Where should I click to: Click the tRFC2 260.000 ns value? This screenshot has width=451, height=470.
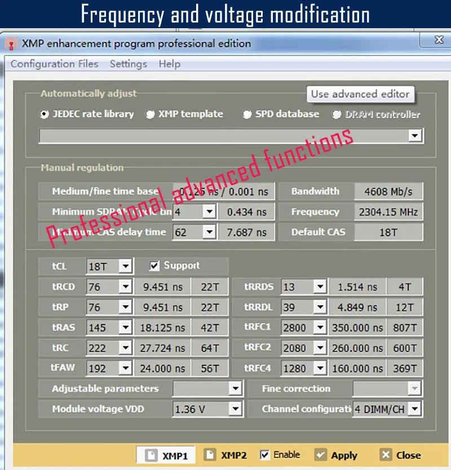pyautogui.click(x=357, y=348)
